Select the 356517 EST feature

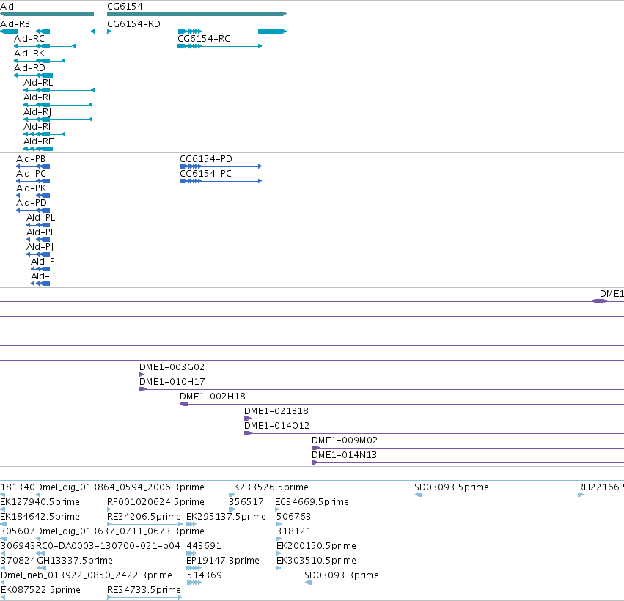pos(232,509)
